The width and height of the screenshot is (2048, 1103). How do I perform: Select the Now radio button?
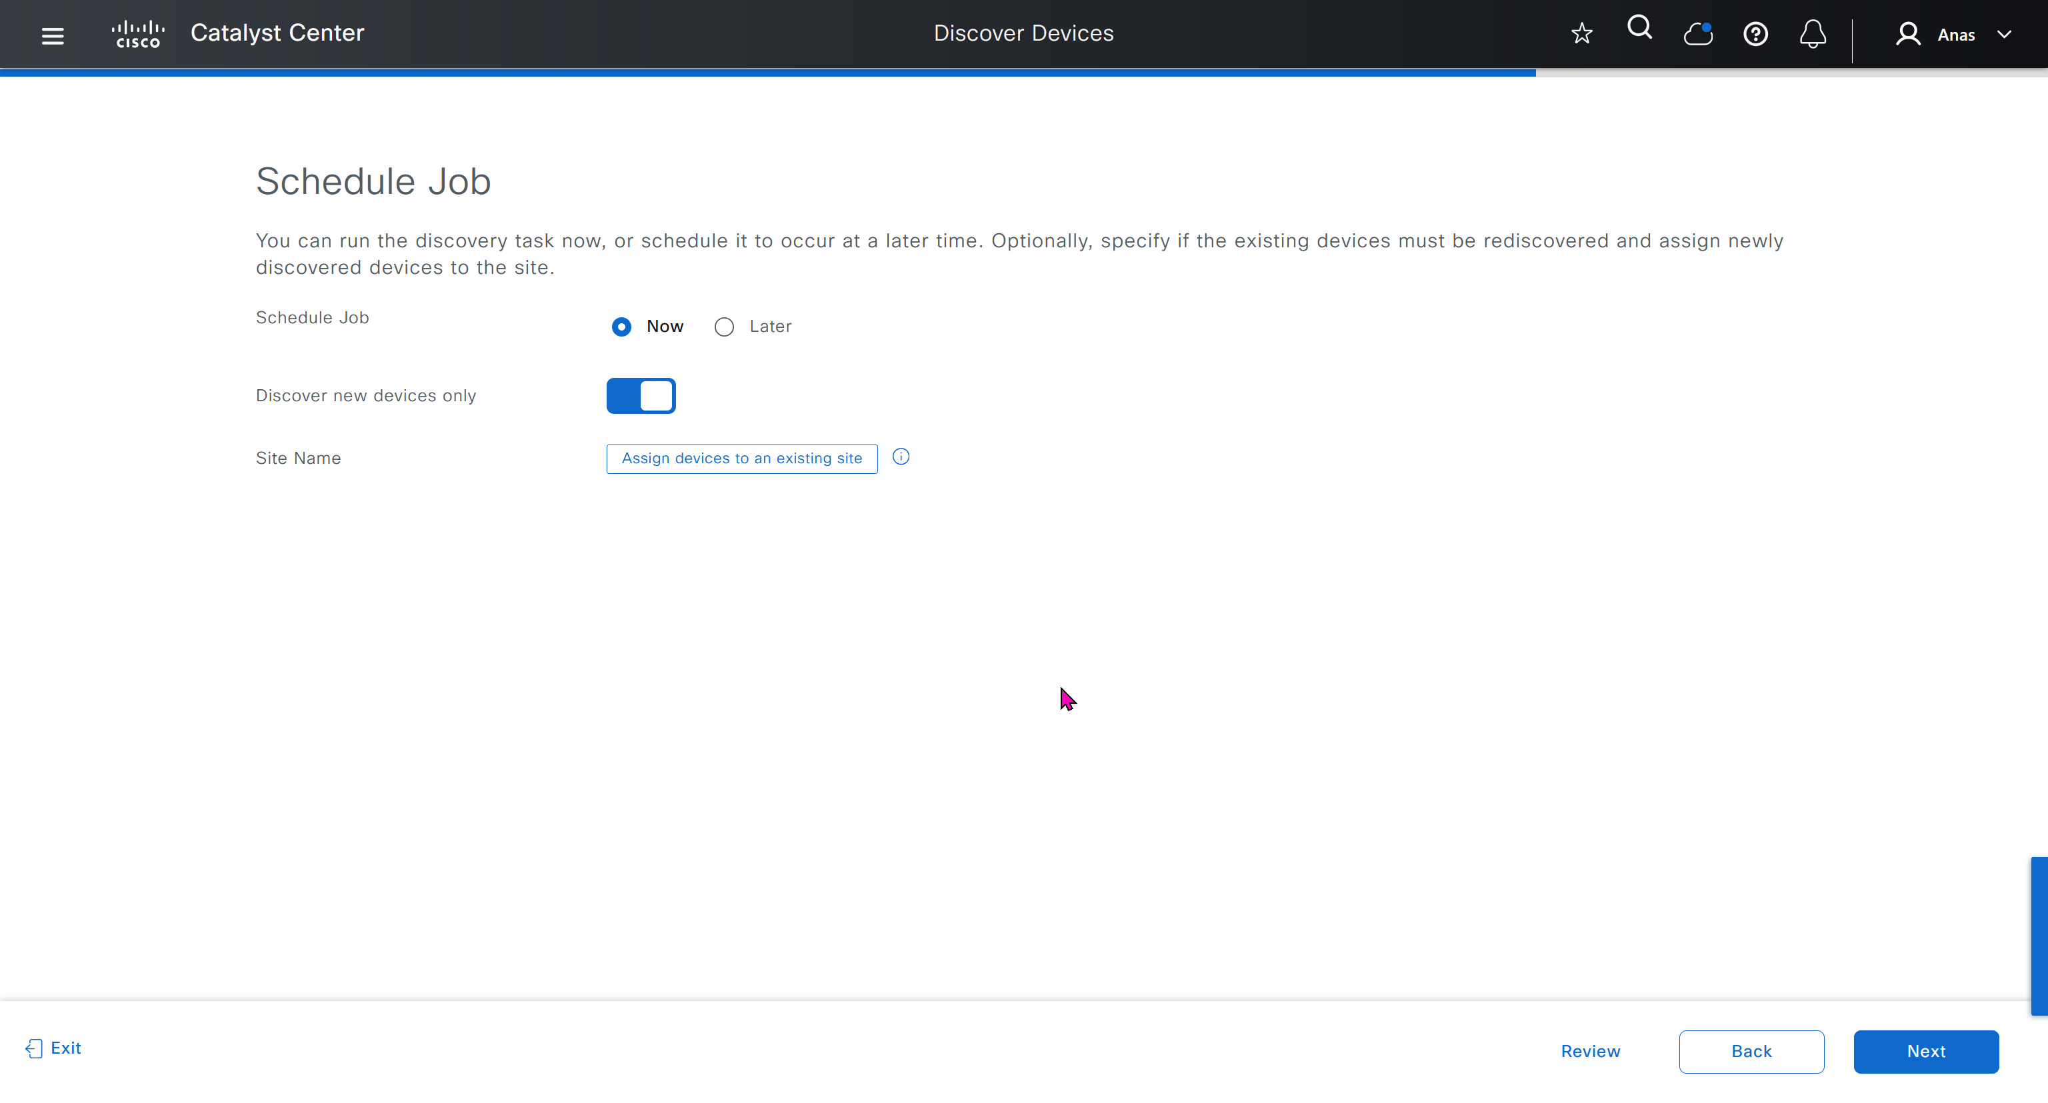coord(622,327)
